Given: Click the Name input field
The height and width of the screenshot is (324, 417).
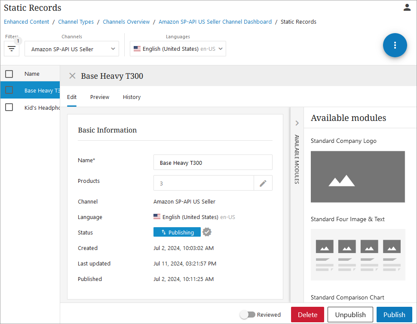Looking at the screenshot, I should tap(213, 163).
